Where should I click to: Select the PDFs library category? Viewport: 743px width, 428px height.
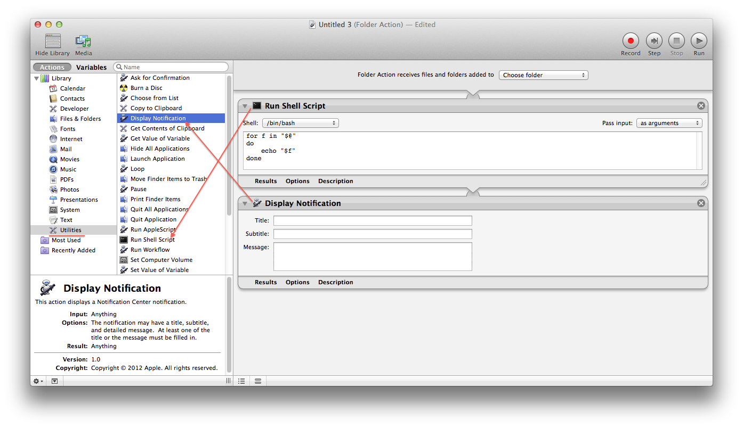(67, 179)
